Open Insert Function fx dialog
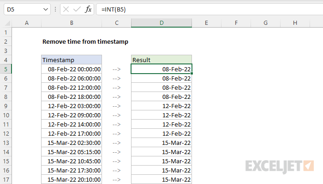 88,9
